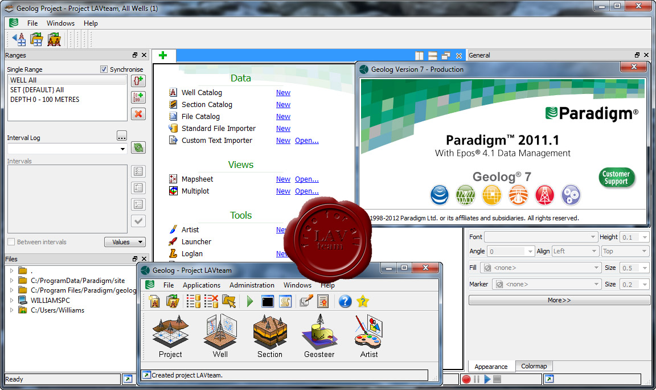Open the Administration menu in launcher
656x390 pixels.
coord(252,285)
